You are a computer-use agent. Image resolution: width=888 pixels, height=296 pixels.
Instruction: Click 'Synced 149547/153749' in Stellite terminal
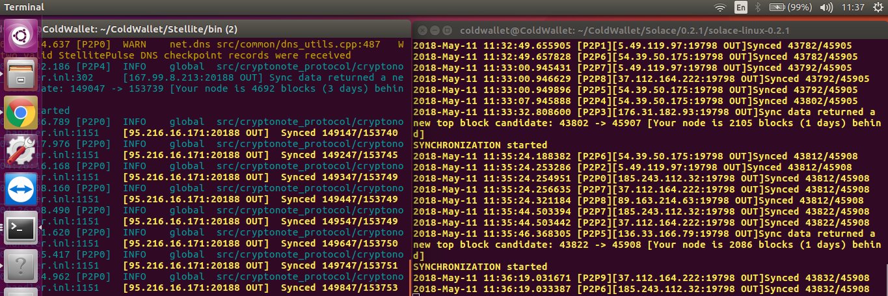tap(340, 221)
